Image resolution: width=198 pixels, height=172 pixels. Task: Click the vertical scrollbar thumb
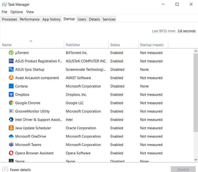(196, 93)
